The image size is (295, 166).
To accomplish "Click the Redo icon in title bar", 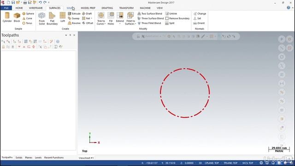I will point(45,2).
